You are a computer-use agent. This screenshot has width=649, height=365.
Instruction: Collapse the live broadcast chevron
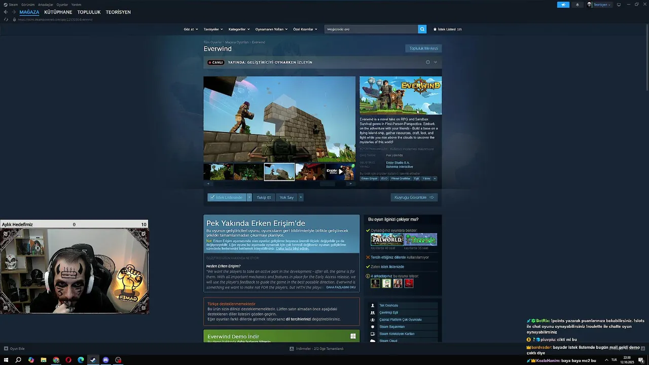pyautogui.click(x=435, y=62)
